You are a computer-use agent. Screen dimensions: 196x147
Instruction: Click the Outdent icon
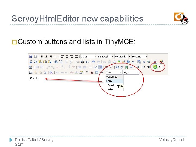click(78, 62)
